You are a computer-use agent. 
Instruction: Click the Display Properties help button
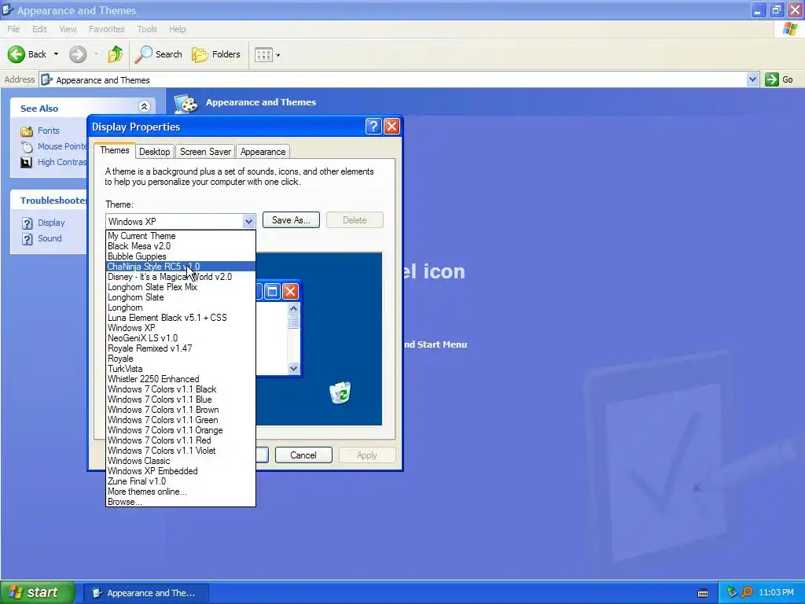pos(373,127)
